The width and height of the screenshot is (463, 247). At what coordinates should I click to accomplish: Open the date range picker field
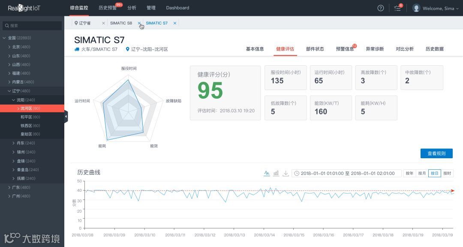pos(346,173)
